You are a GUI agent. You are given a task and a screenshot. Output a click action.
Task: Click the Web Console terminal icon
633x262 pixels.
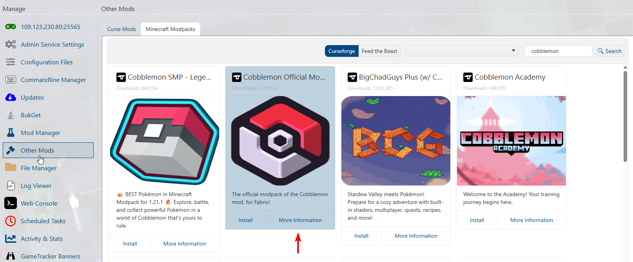click(x=11, y=203)
